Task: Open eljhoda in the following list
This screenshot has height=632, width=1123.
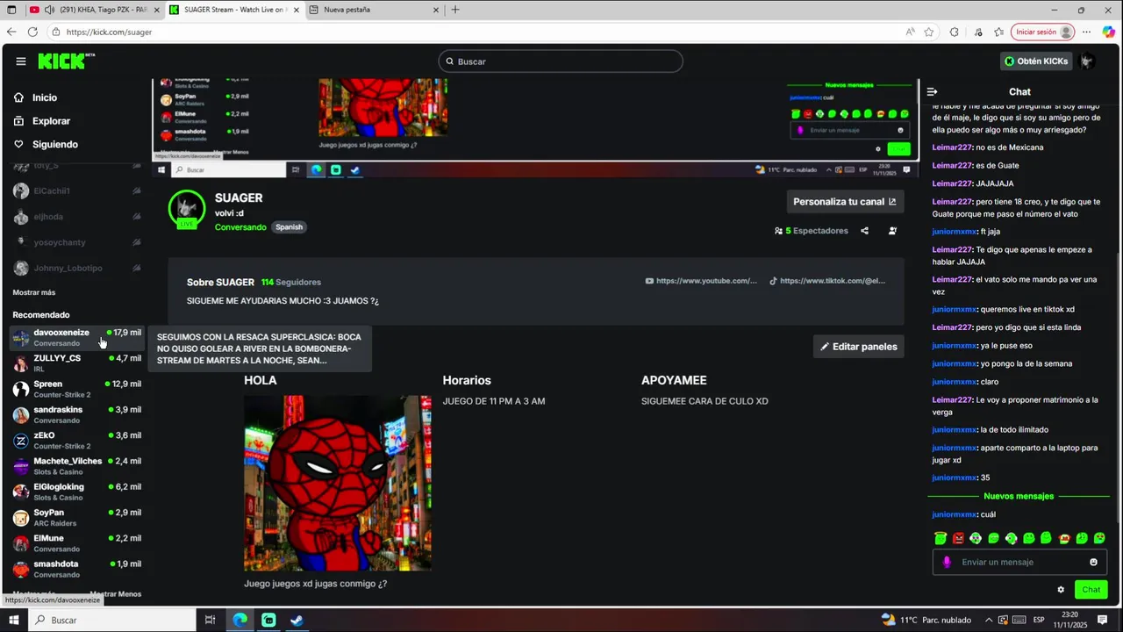Action: pos(76,217)
